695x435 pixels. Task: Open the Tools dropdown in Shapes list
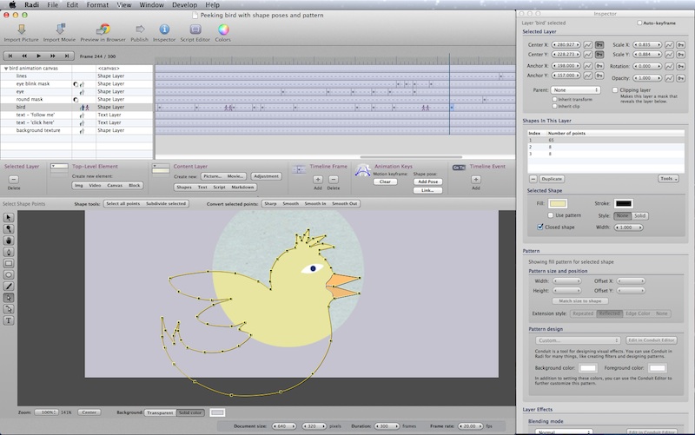click(x=668, y=178)
